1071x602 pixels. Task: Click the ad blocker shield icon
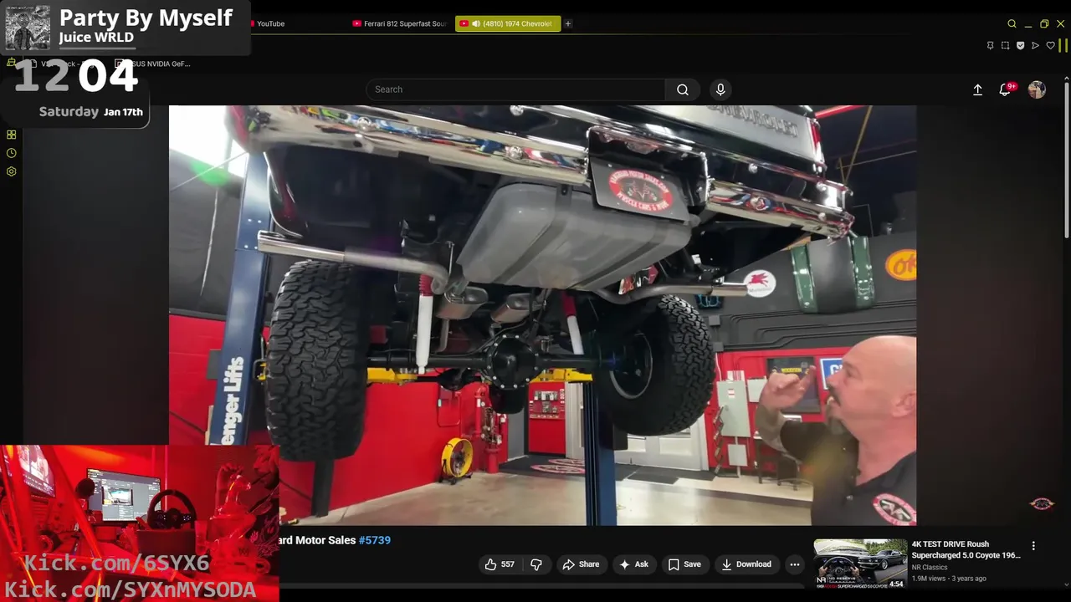1020,45
